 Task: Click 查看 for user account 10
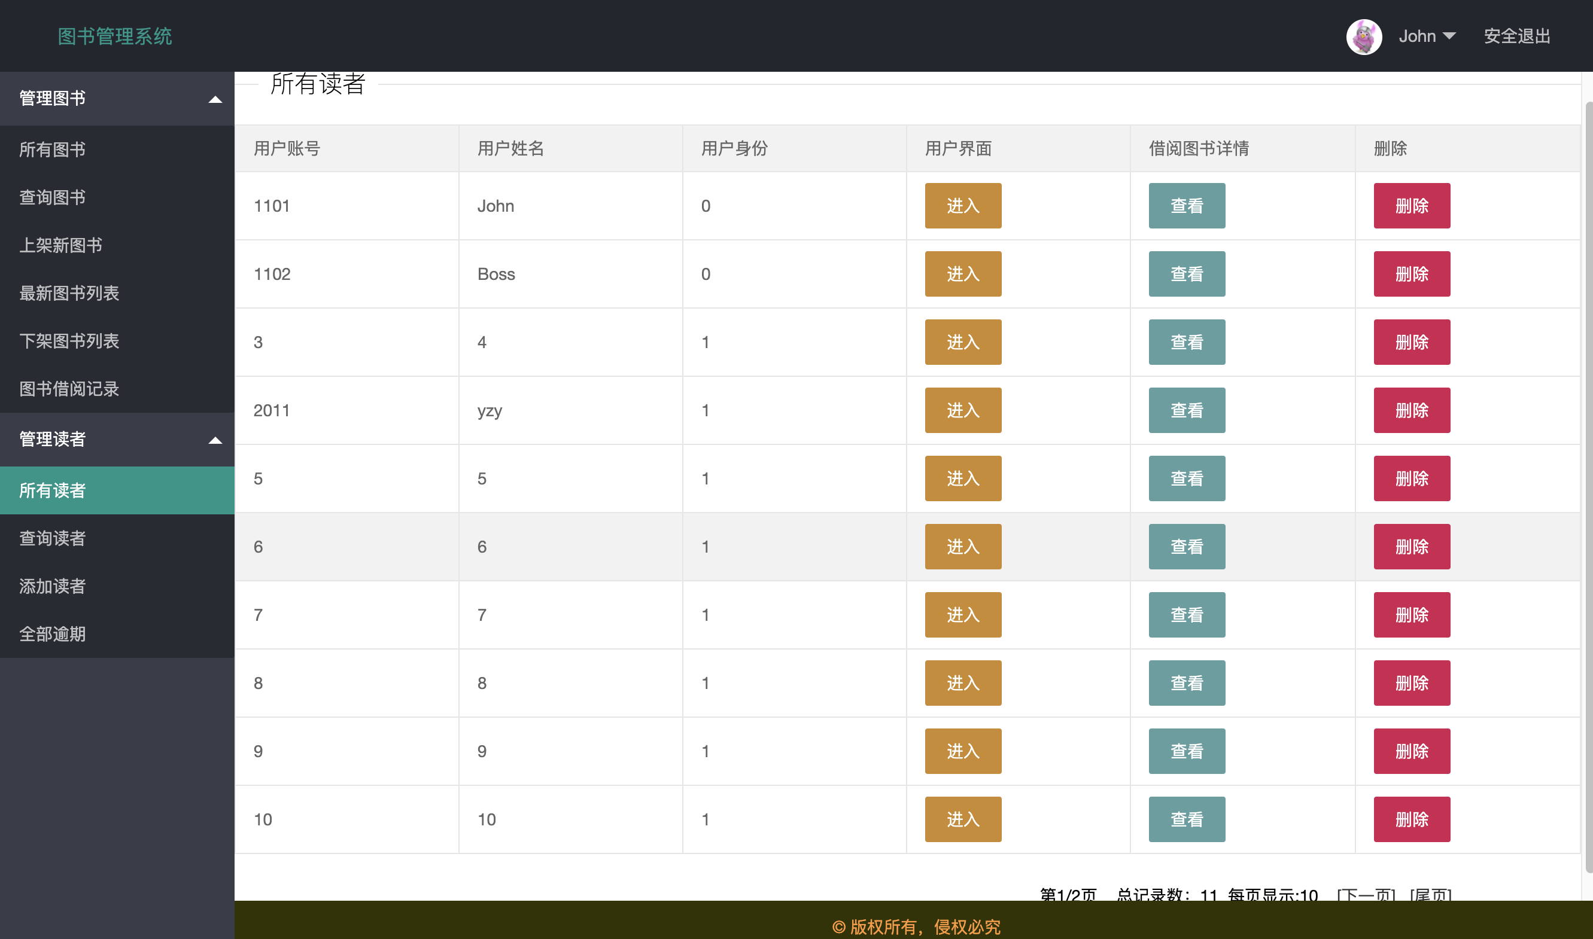(x=1187, y=819)
